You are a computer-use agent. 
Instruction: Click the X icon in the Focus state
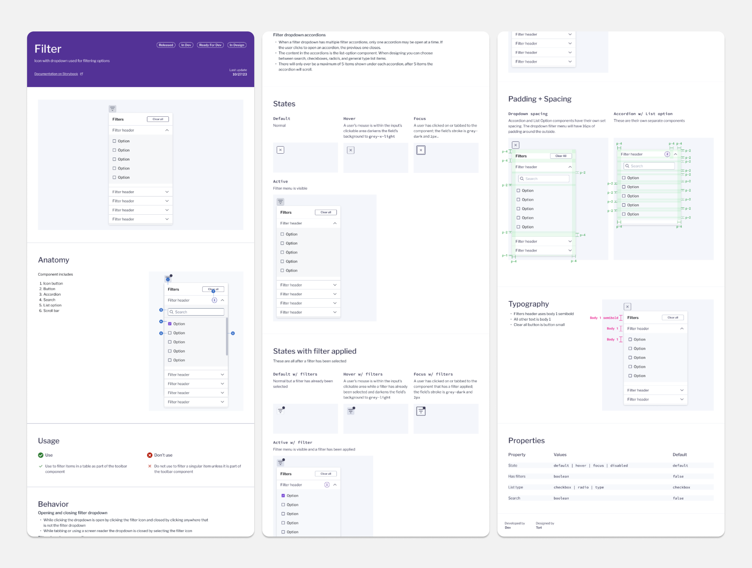[x=421, y=150]
